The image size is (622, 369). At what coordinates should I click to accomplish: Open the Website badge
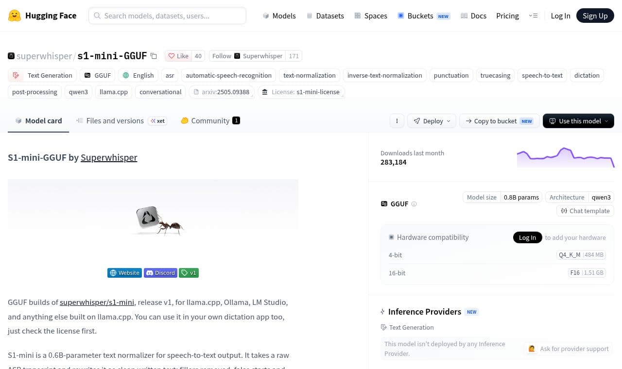pos(124,273)
